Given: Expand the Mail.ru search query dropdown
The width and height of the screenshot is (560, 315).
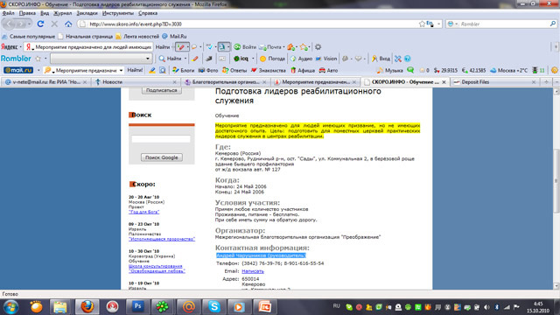Looking at the screenshot, I should [x=121, y=70].
